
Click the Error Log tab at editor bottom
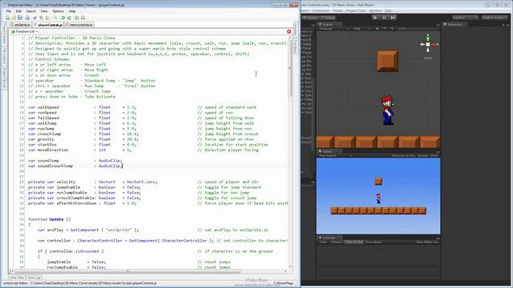coord(34,278)
